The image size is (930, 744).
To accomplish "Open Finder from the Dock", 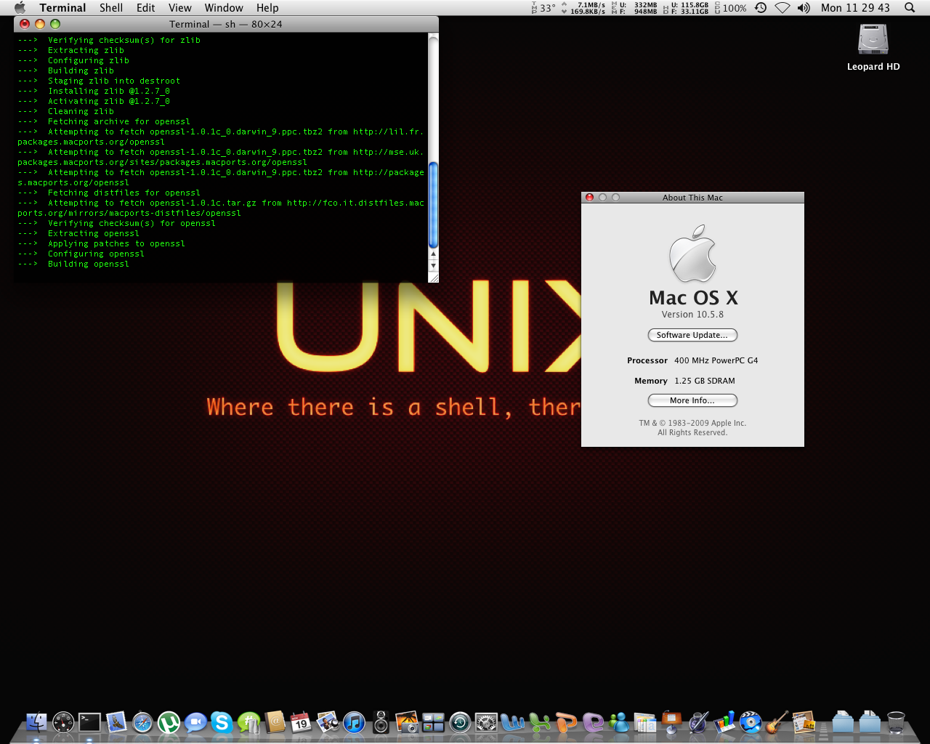I will click(36, 722).
